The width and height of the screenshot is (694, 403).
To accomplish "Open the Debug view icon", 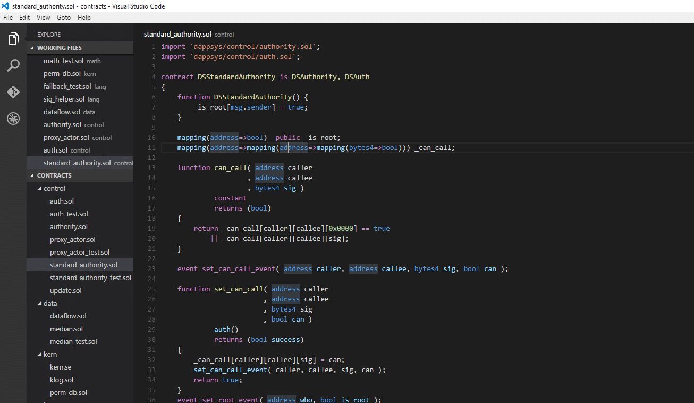I will [x=13, y=118].
